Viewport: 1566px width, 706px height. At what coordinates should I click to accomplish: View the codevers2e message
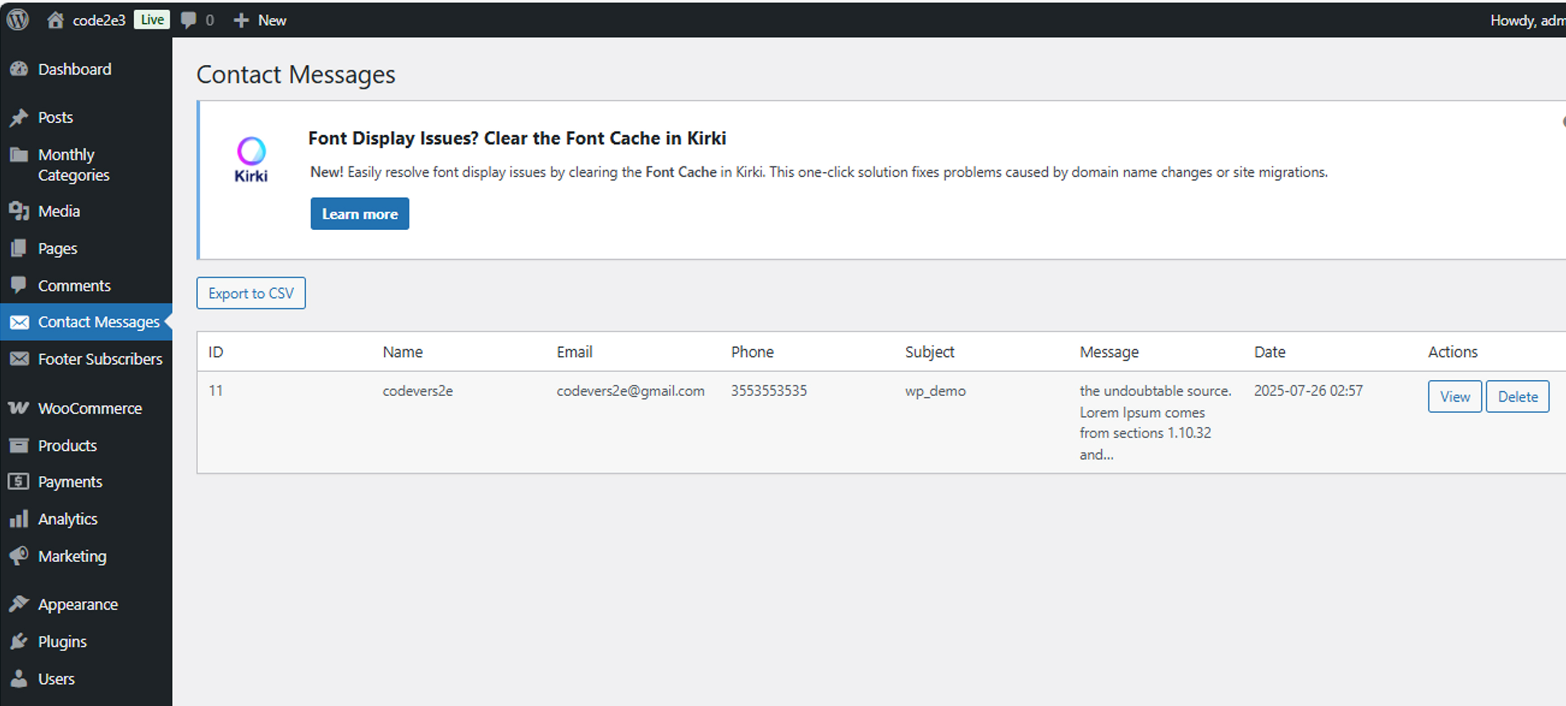(1455, 397)
